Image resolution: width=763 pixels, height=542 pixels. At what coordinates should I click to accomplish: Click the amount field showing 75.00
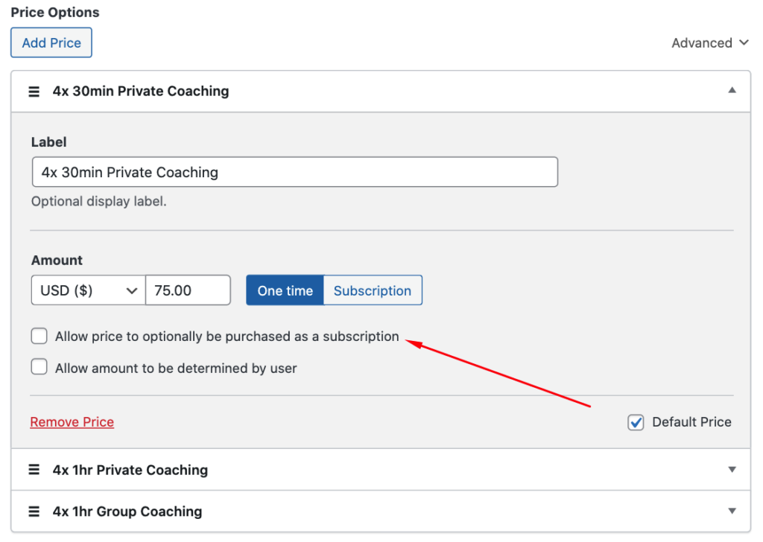click(188, 290)
